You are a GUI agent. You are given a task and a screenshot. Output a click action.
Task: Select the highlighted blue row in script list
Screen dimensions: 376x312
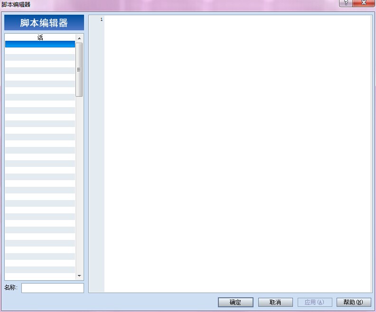[40, 44]
